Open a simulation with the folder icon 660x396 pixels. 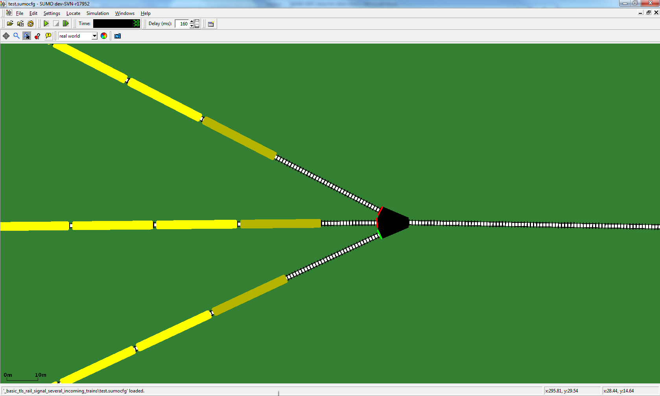(10, 24)
